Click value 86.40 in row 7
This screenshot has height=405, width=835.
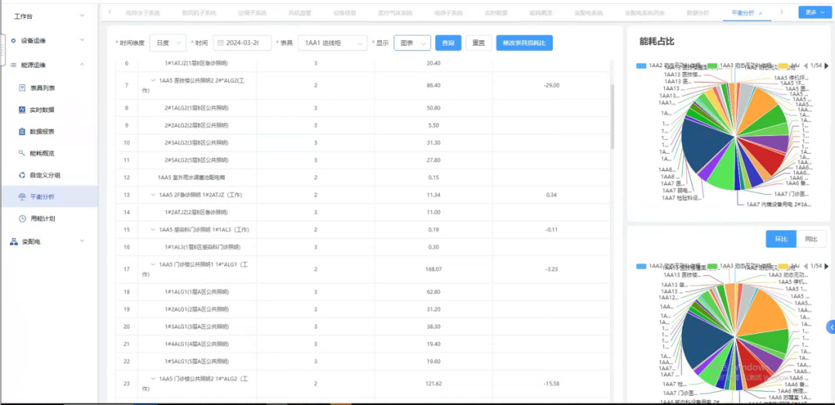(434, 85)
